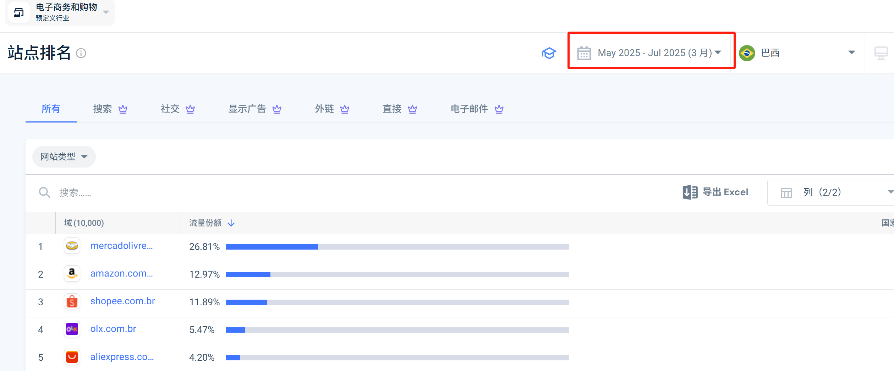Expand the 网站类型 filter dropdown

64,157
